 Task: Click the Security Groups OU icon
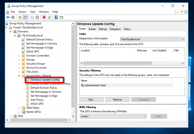pos(23,64)
